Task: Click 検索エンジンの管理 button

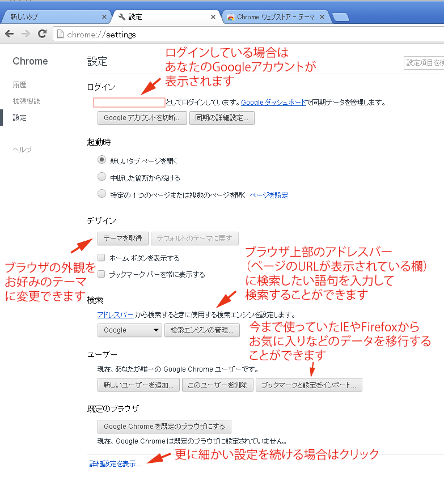Action: coord(202,330)
